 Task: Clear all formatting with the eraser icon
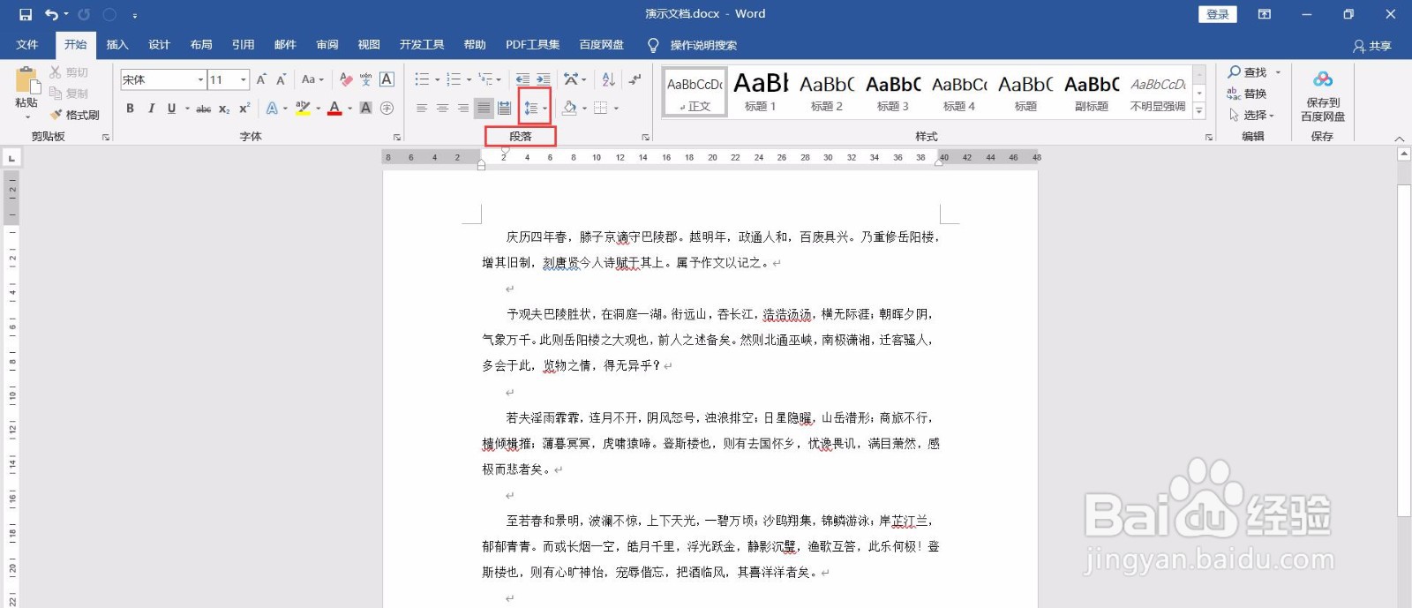click(346, 79)
